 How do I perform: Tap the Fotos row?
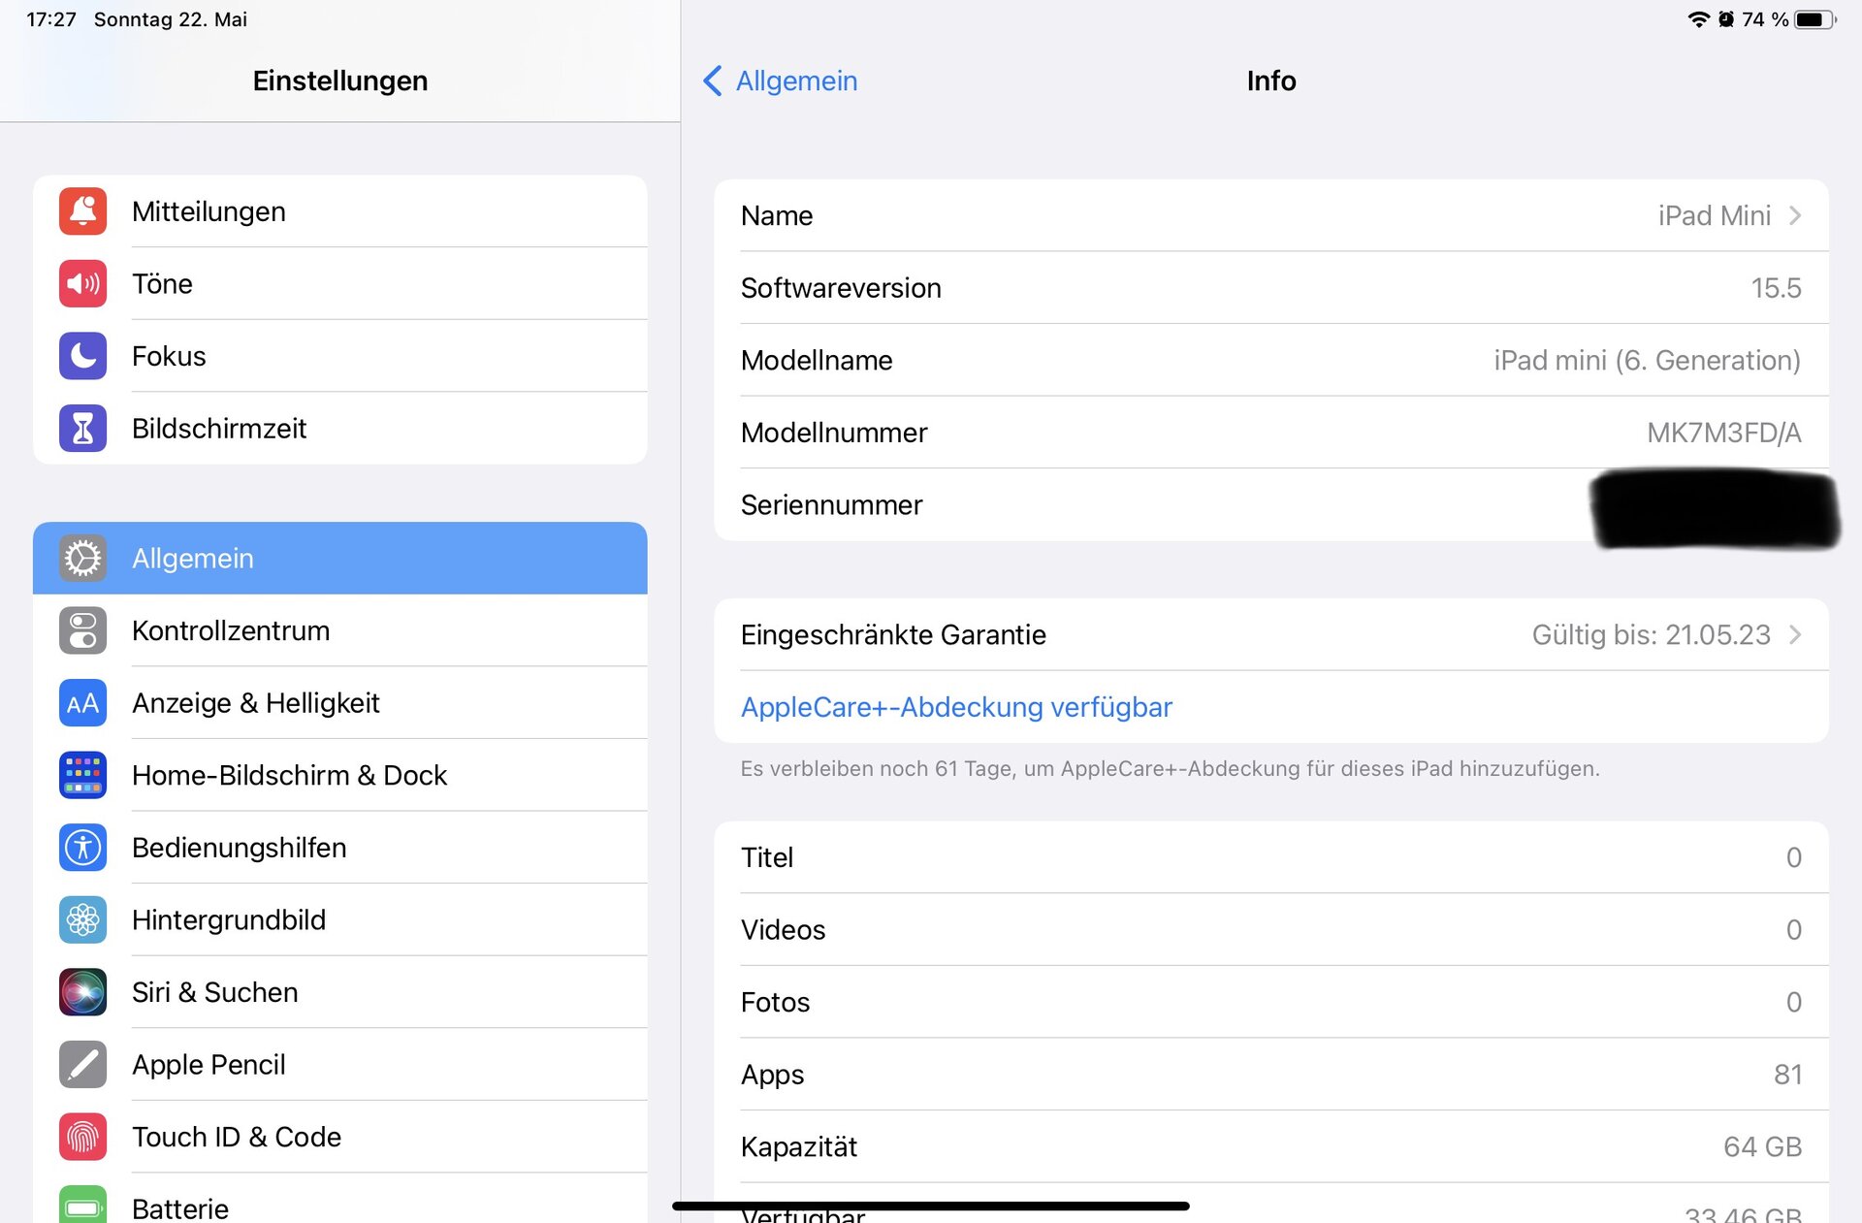pos(1271,1002)
